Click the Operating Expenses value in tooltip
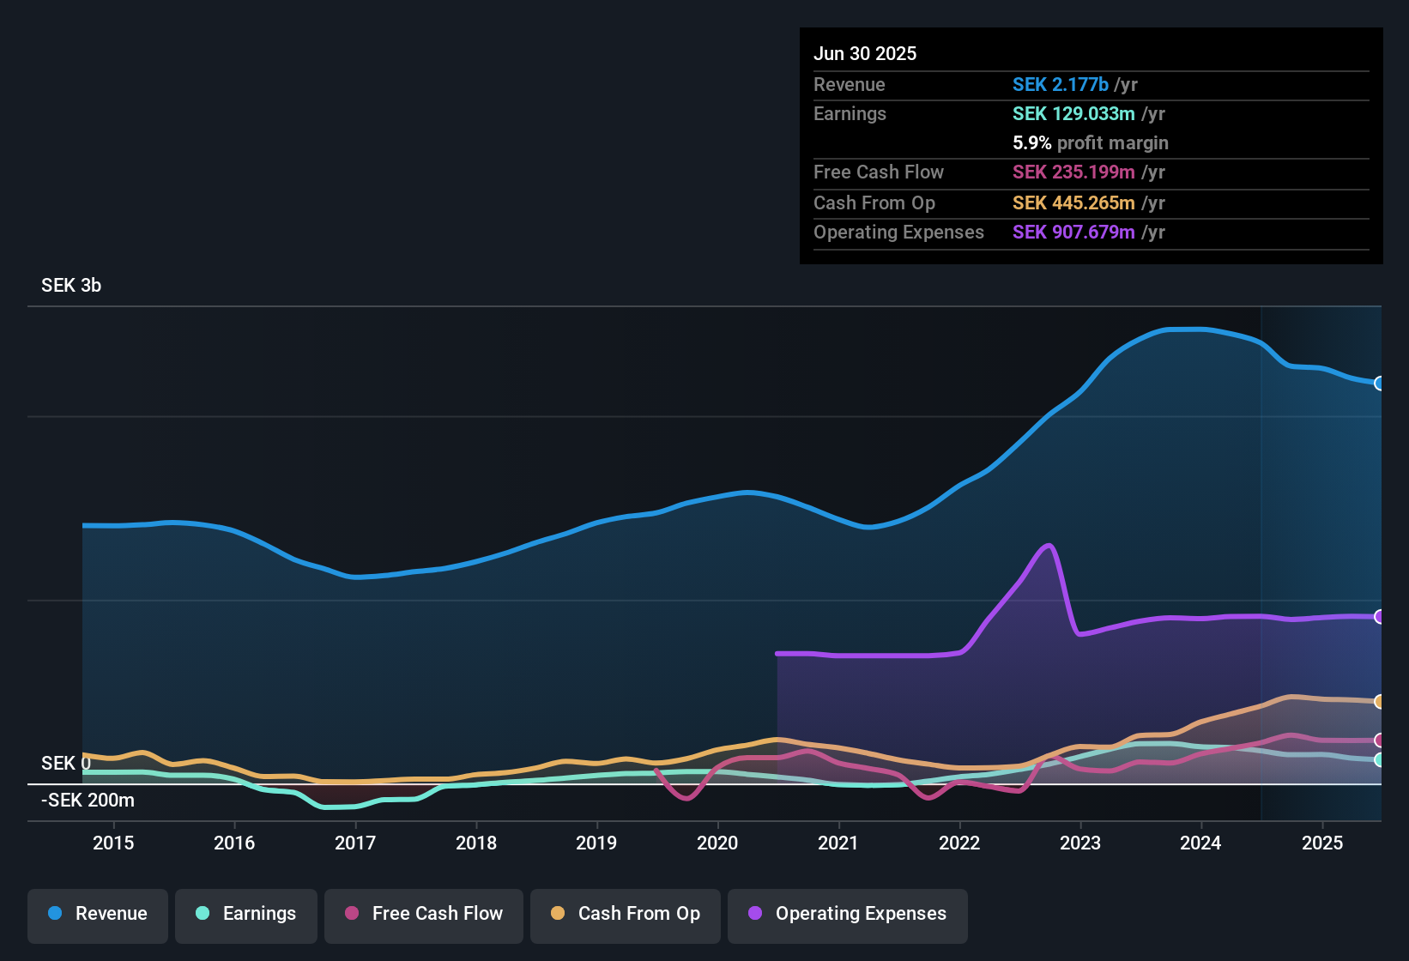Screen dimensions: 1409x961 (x=1073, y=233)
